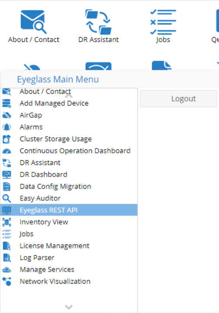Click the Eyeglass Main Menu title
This screenshot has height=313, width=219.
click(x=58, y=79)
